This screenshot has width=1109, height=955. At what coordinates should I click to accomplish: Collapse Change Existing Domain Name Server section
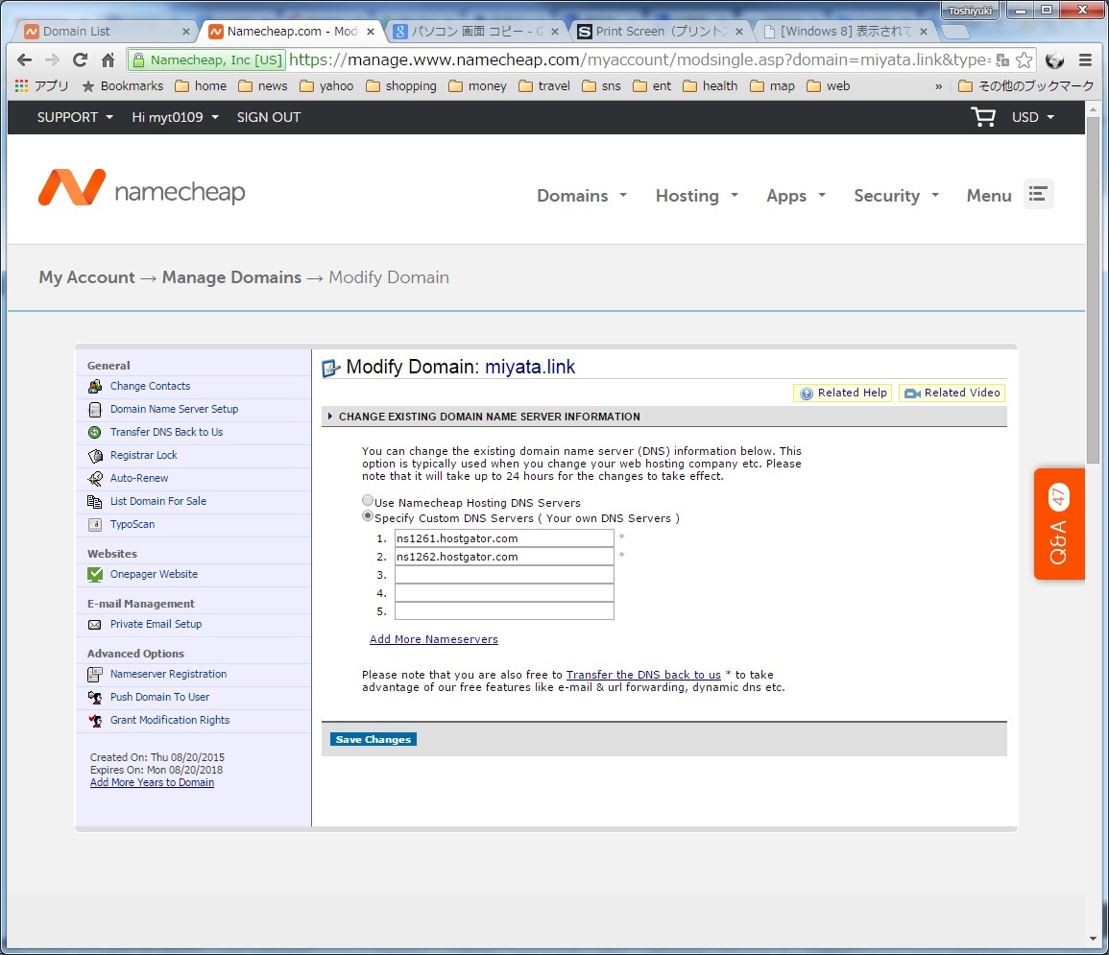pyautogui.click(x=331, y=417)
